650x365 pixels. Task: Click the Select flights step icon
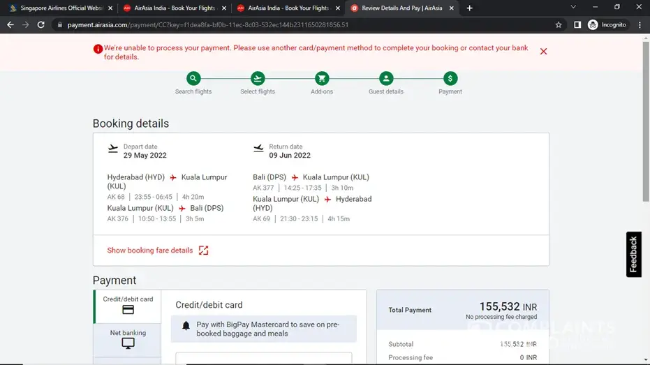point(258,78)
